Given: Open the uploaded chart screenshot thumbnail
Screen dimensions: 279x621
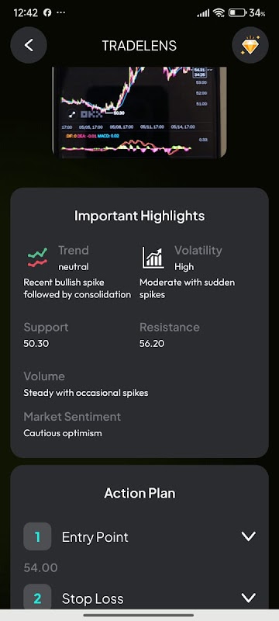Looking at the screenshot, I should tap(139, 112).
